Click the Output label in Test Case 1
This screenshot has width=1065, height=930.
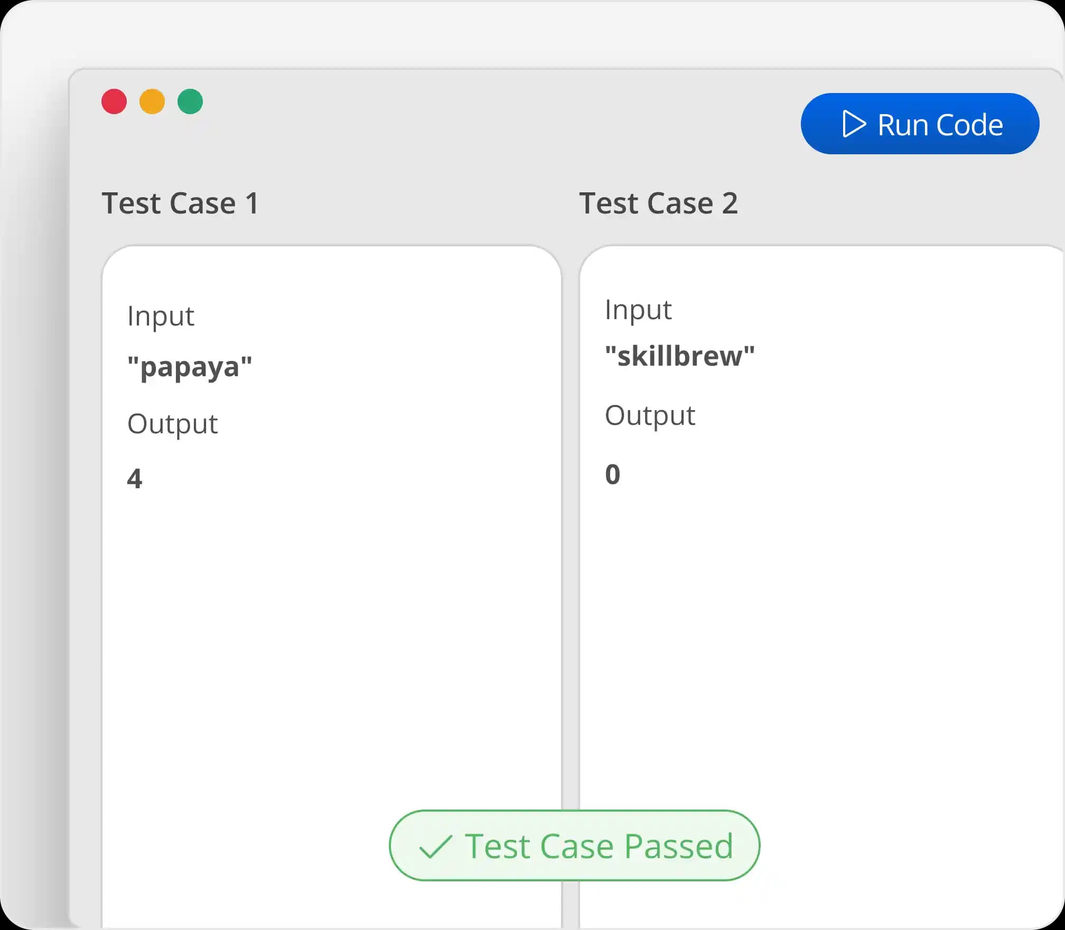(172, 423)
